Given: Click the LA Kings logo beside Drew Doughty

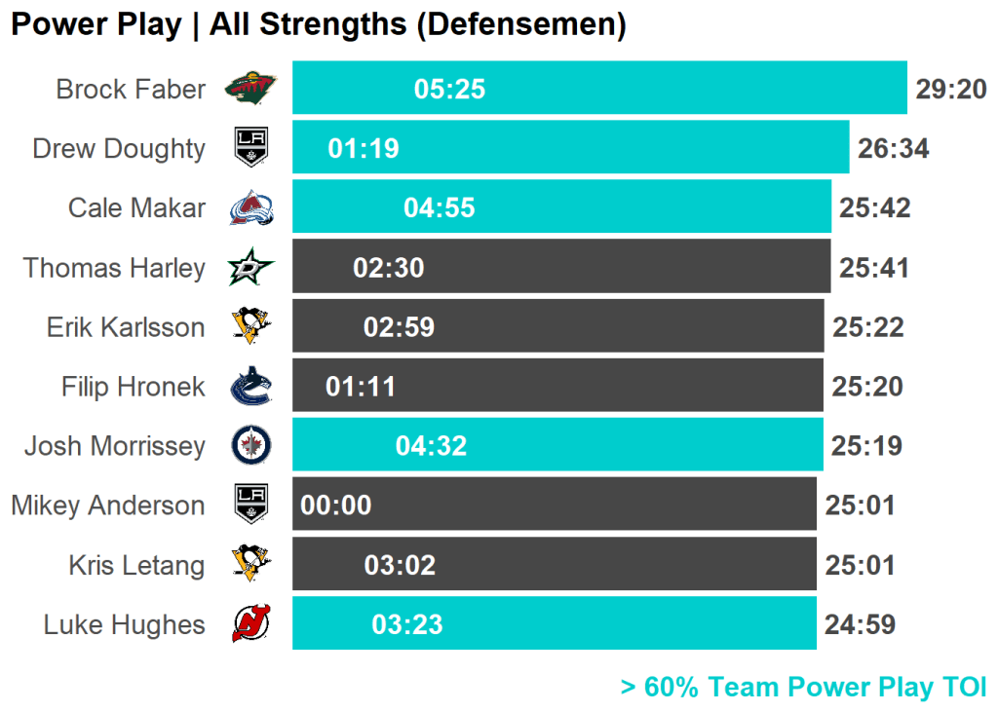Looking at the screenshot, I should coord(250,148).
